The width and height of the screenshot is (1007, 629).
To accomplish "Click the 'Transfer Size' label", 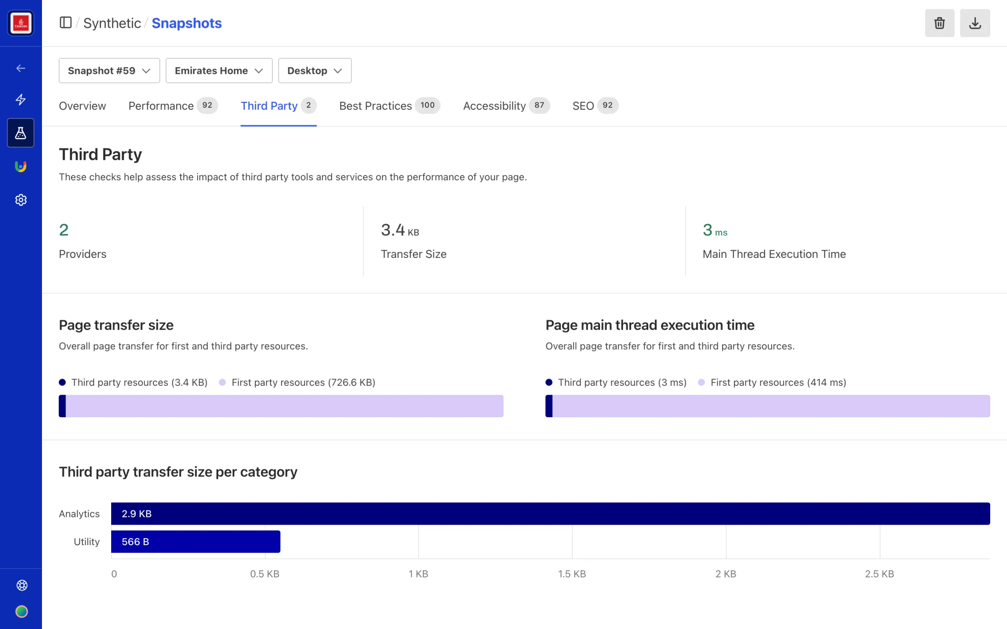I will [x=414, y=254].
